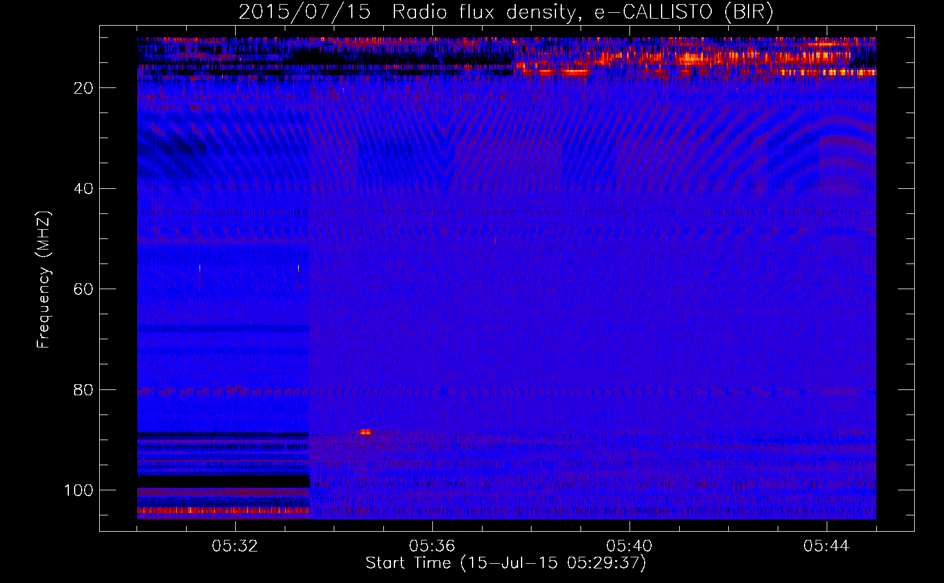Click the 100 frequency tick label
The width and height of the screenshot is (944, 583).
pyautogui.click(x=79, y=490)
